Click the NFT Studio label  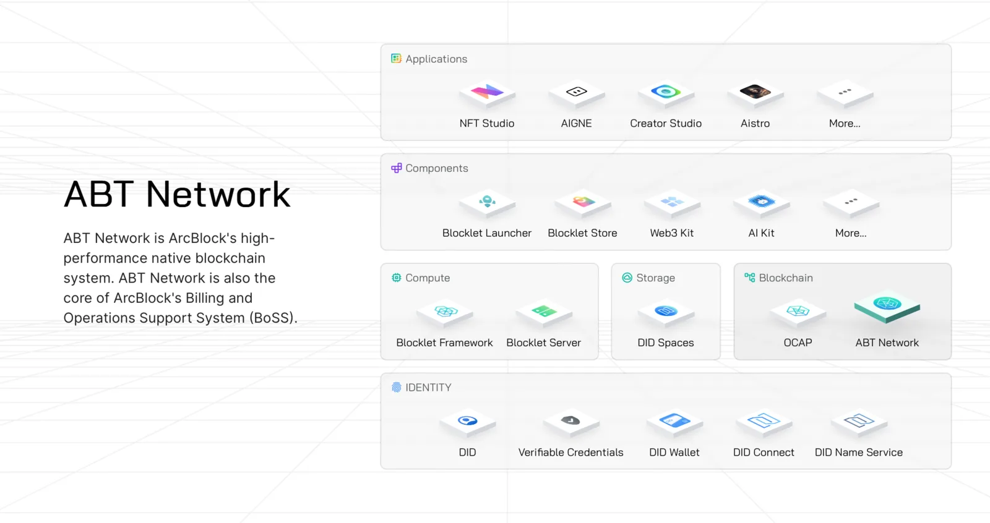(x=487, y=124)
